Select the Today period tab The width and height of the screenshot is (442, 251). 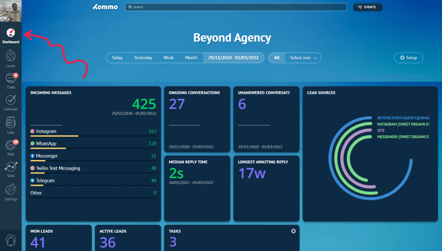tap(117, 58)
